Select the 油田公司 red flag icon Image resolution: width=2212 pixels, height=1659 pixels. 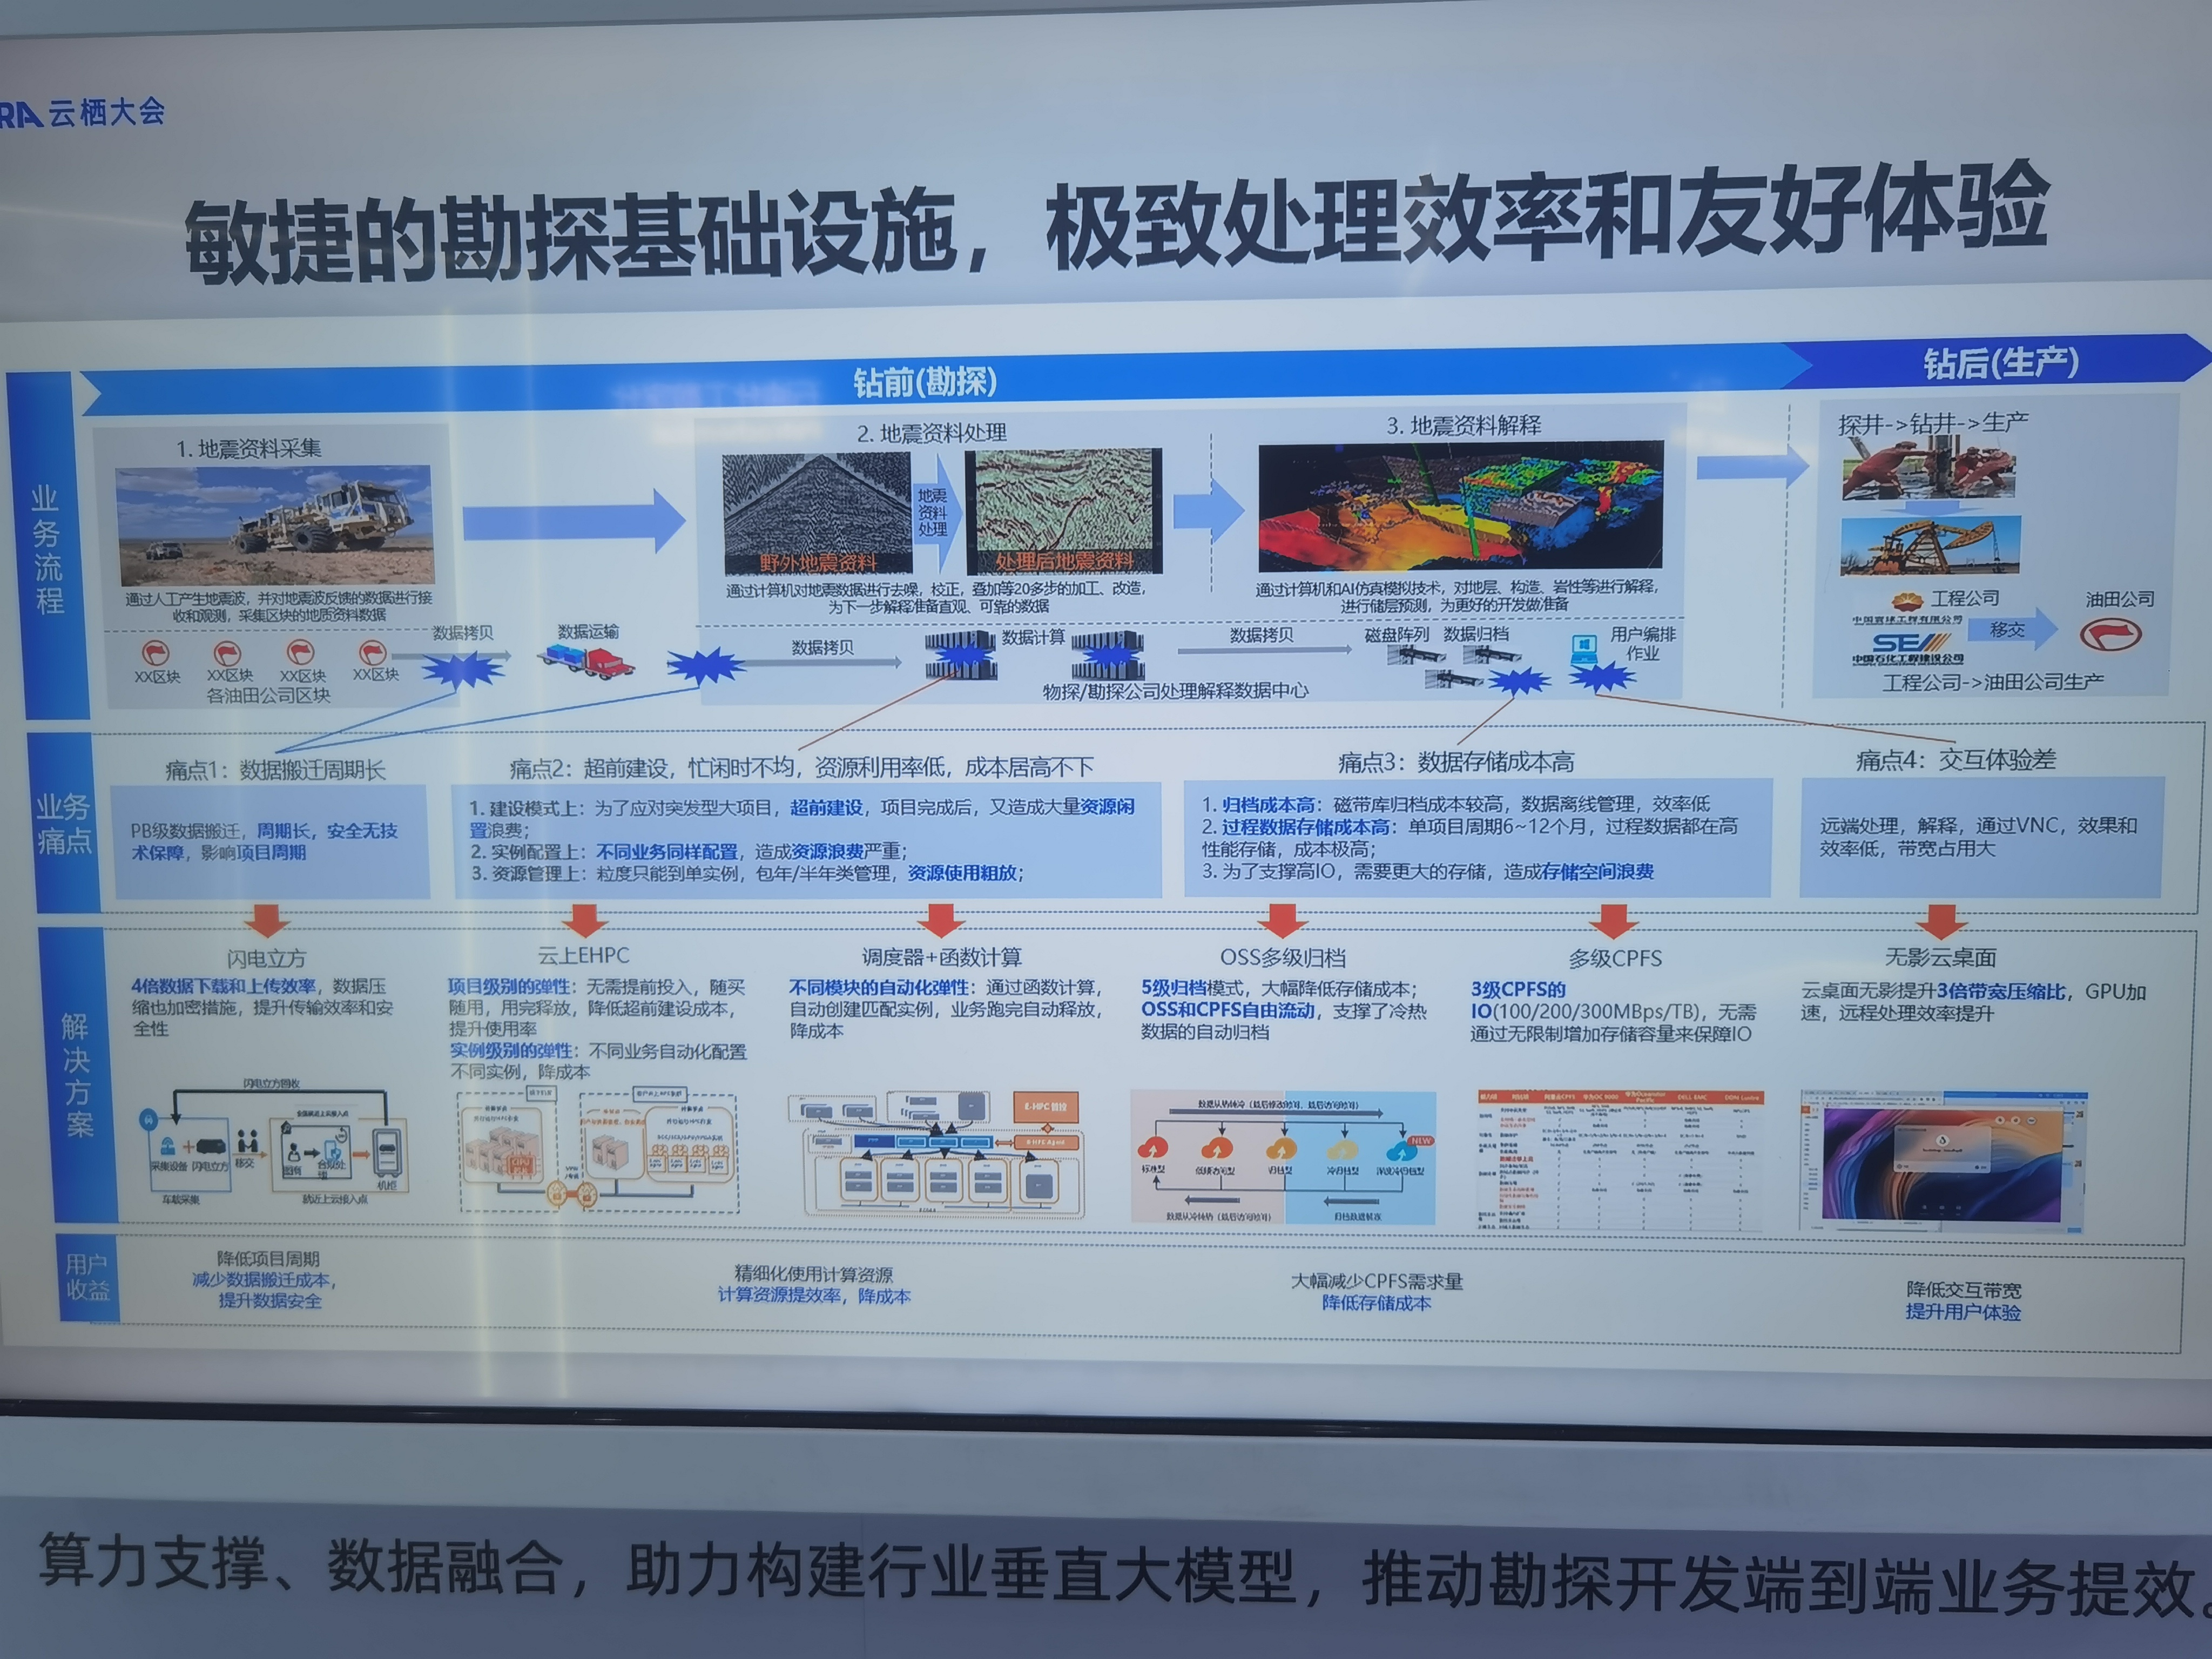2110,634
